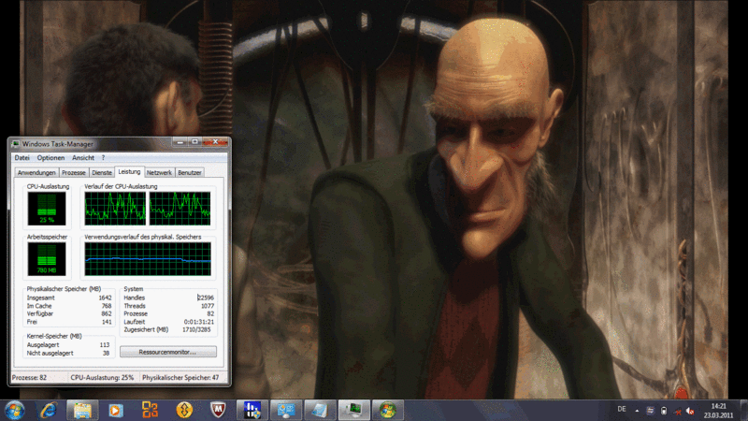Switch to the Netzwerk tab
The image size is (748, 421).
pyautogui.click(x=159, y=172)
